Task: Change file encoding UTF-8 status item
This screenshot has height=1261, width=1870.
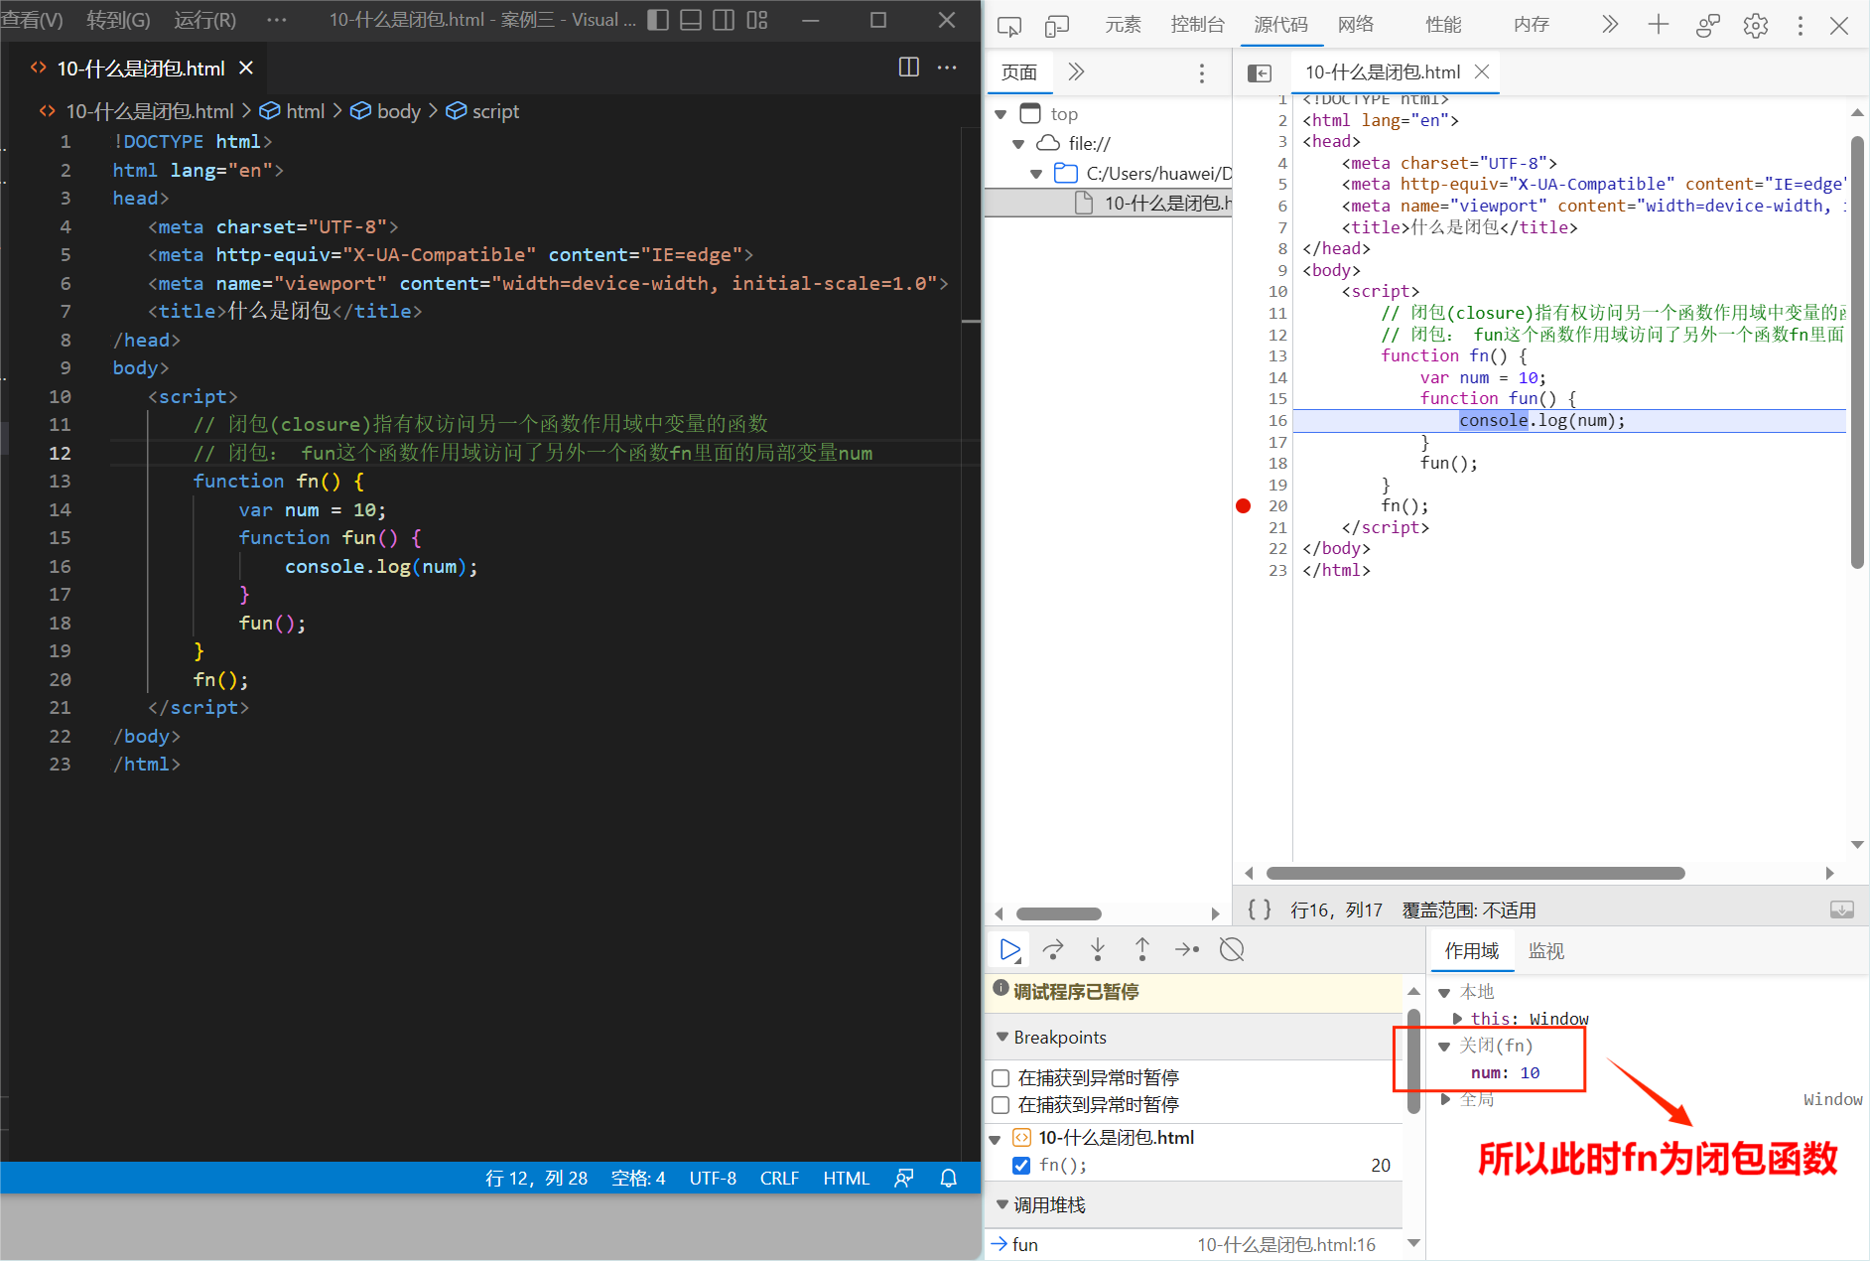Action: point(713,1178)
